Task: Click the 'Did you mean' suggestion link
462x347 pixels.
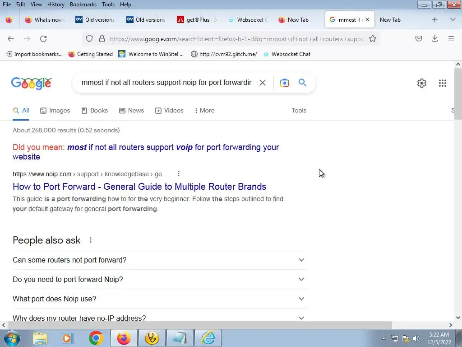Action: pos(146,152)
